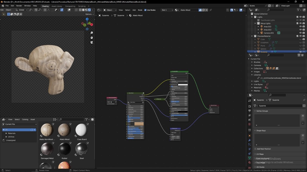Viewport: 307px width, 172px height.
Task: Check the ToonShaderLights collection checkbox
Action: [297, 20]
